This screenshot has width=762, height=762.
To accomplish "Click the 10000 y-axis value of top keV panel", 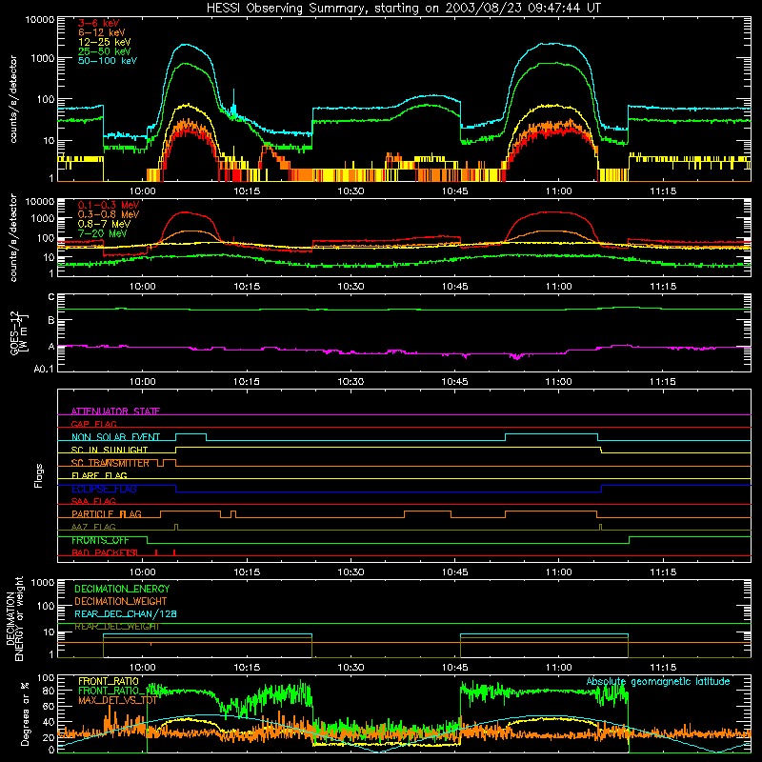I will click(x=40, y=20).
